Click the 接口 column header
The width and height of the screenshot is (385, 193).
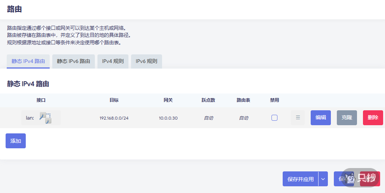(41, 100)
